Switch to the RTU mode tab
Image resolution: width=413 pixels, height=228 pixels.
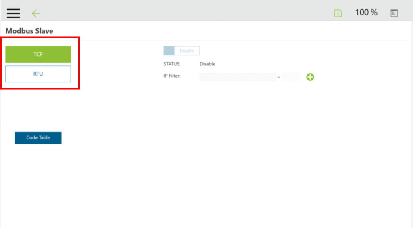coord(38,74)
